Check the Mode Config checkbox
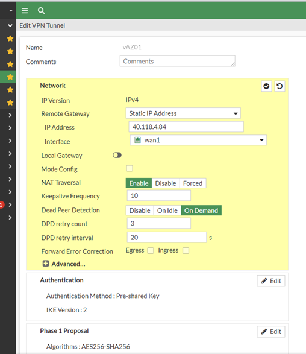This screenshot has width=306, height=354. [x=130, y=168]
